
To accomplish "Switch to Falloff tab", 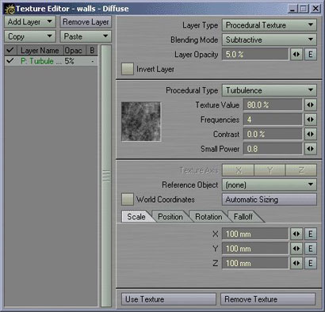I will pos(243,217).
